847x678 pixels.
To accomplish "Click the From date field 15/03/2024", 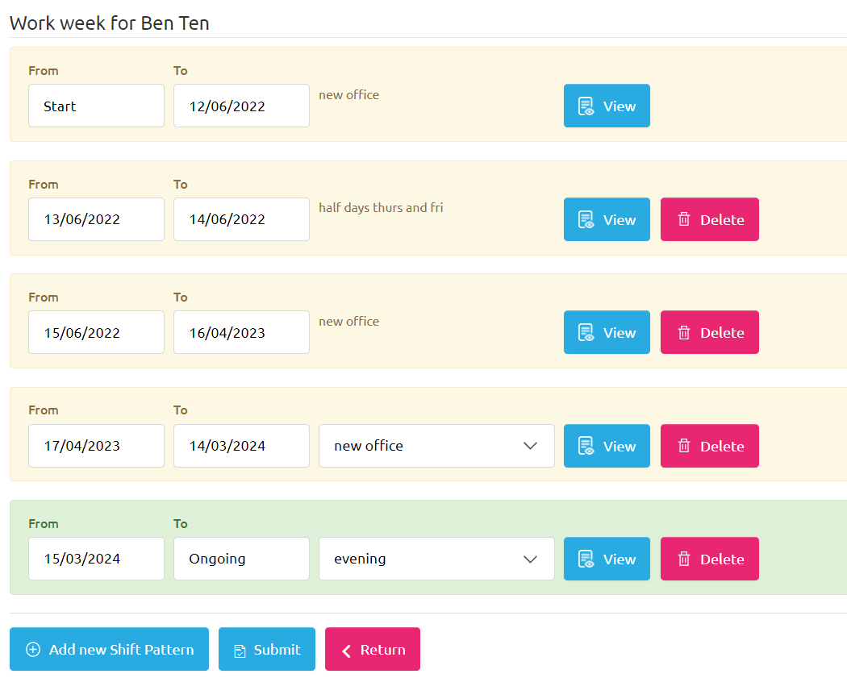I will pos(96,559).
